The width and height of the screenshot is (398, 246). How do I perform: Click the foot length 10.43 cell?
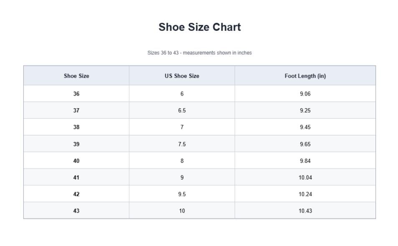(x=305, y=211)
